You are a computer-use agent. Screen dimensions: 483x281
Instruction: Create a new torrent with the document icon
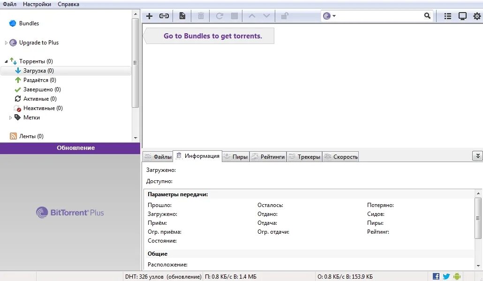[x=182, y=15]
